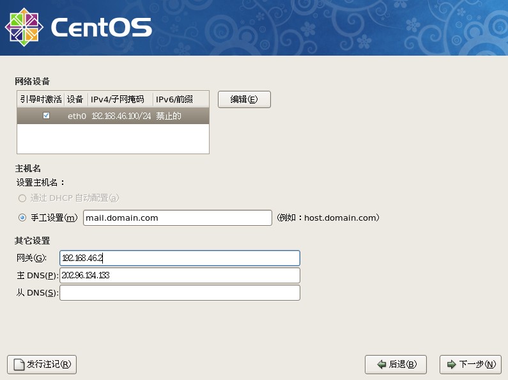Toggle eth0 activate-on-boot checkbox
The image size is (508, 380).
coord(46,116)
